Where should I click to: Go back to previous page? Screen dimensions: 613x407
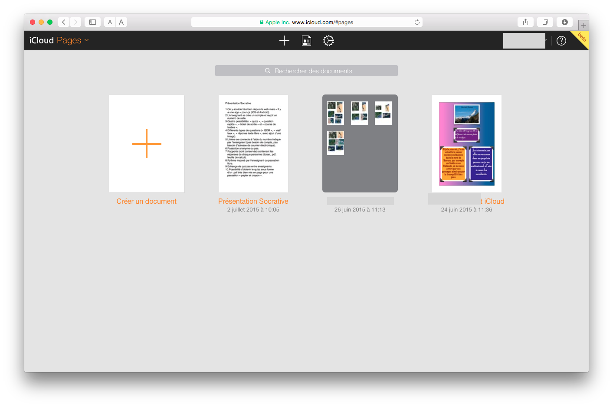pyautogui.click(x=64, y=22)
